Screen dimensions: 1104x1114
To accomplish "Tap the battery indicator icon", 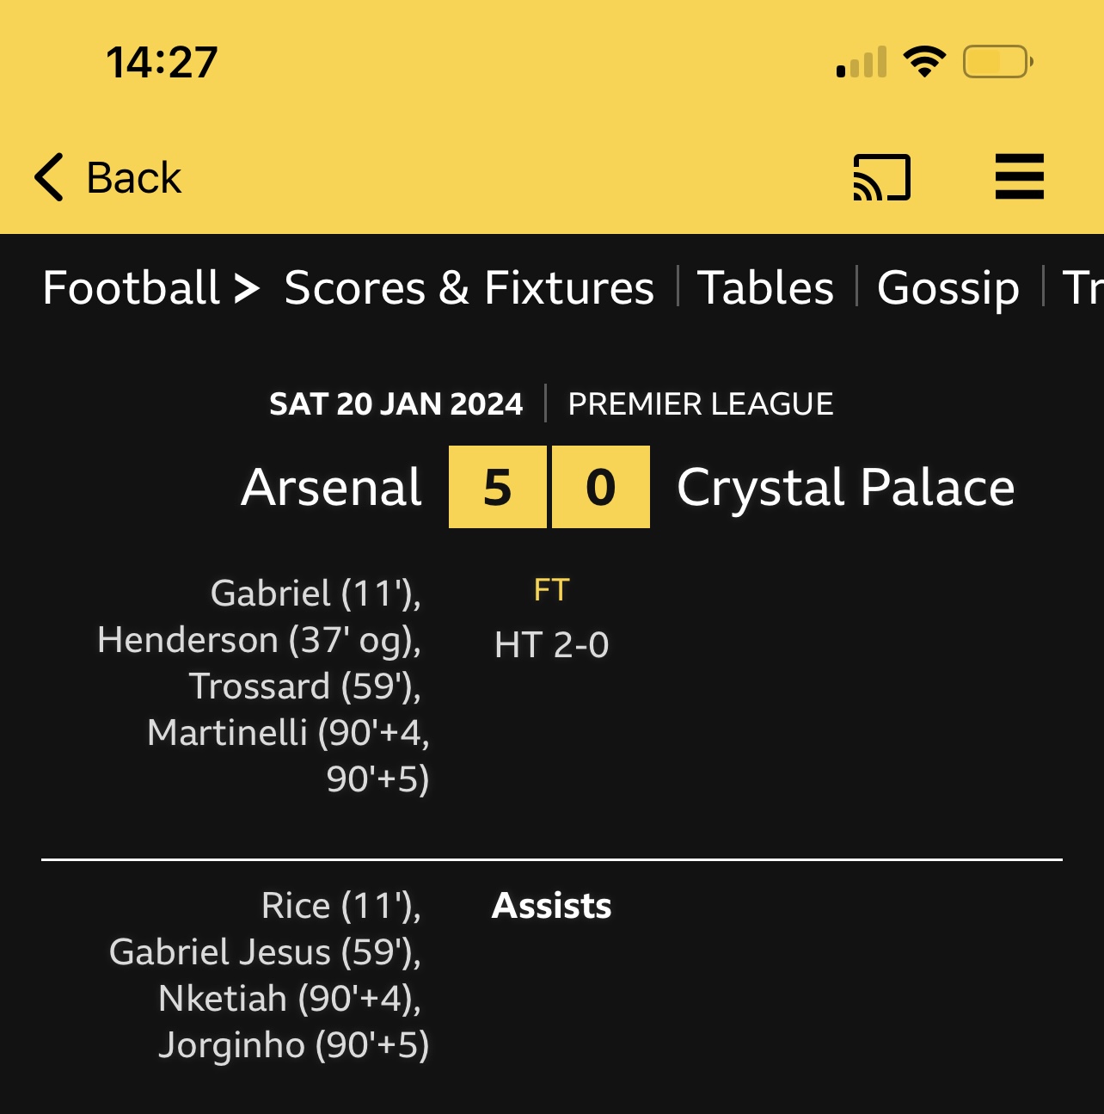I will [997, 62].
